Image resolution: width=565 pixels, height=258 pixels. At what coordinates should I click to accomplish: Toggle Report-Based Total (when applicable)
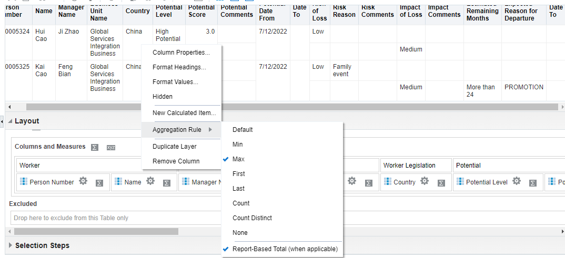click(x=282, y=249)
